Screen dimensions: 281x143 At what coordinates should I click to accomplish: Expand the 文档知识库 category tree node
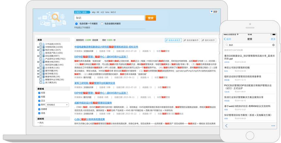pyautogui.click(x=38, y=47)
